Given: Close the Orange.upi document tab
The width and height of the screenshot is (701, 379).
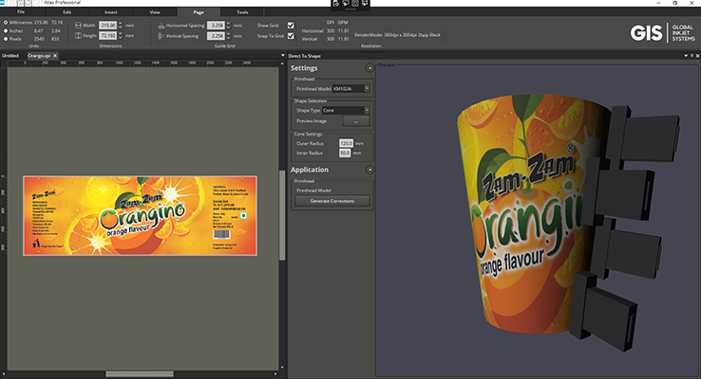Looking at the screenshot, I should (55, 56).
